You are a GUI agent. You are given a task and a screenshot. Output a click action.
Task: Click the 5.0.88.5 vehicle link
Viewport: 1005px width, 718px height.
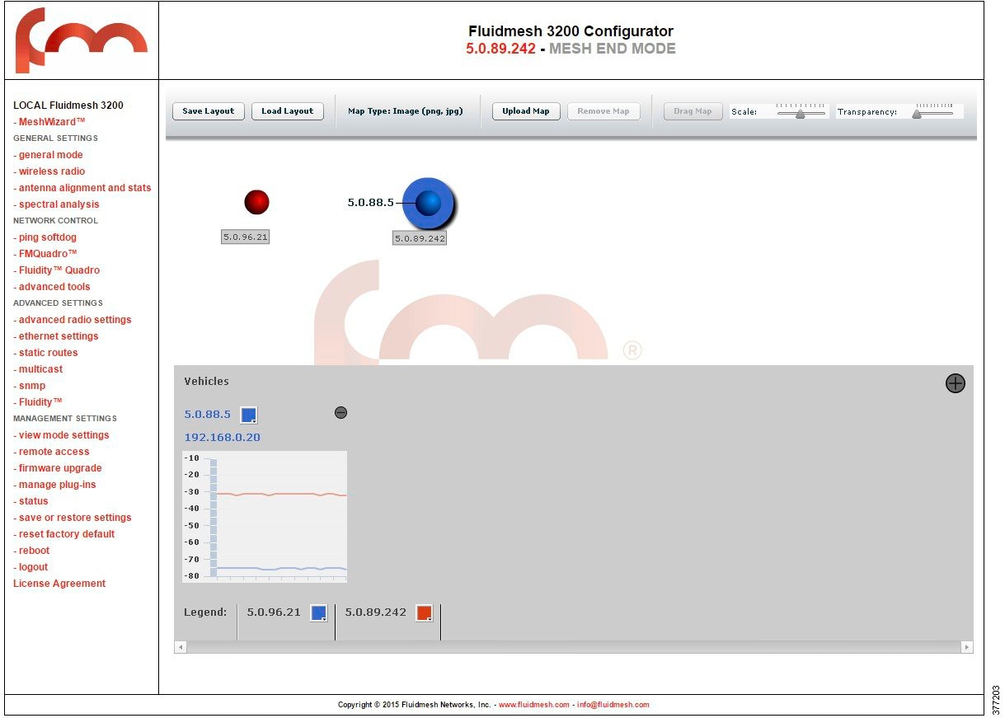(208, 414)
